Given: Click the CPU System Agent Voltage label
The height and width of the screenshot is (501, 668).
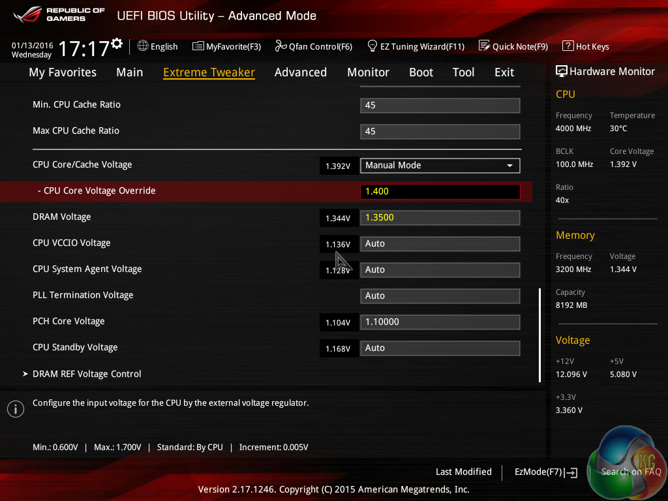Looking at the screenshot, I should click(x=87, y=269).
